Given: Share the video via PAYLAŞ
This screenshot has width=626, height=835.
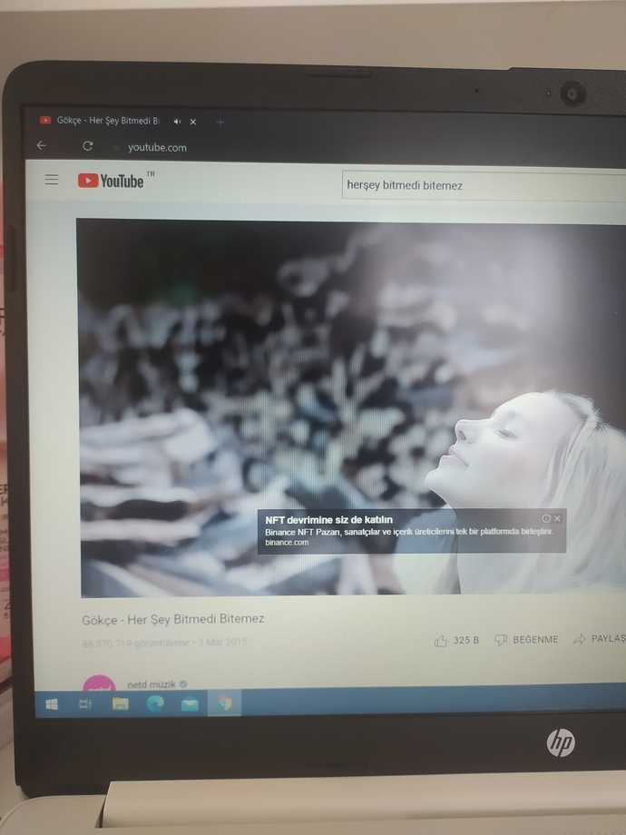Looking at the screenshot, I should click(x=600, y=638).
